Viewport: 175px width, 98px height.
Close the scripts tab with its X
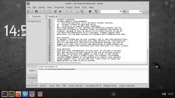[56, 16]
